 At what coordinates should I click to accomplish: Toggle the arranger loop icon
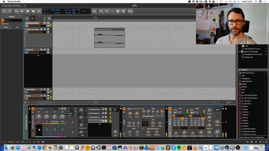(84, 11)
